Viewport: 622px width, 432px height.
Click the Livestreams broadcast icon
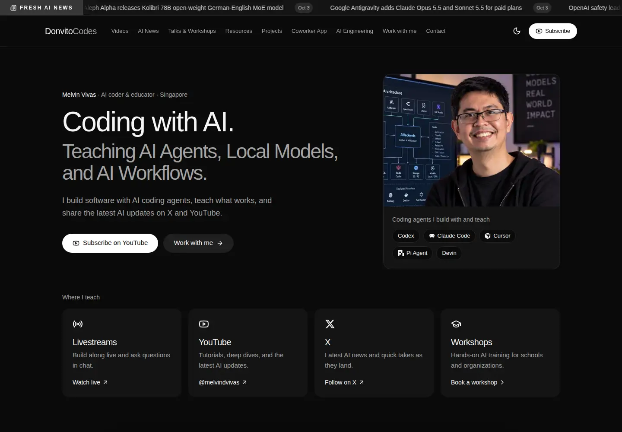(x=78, y=324)
